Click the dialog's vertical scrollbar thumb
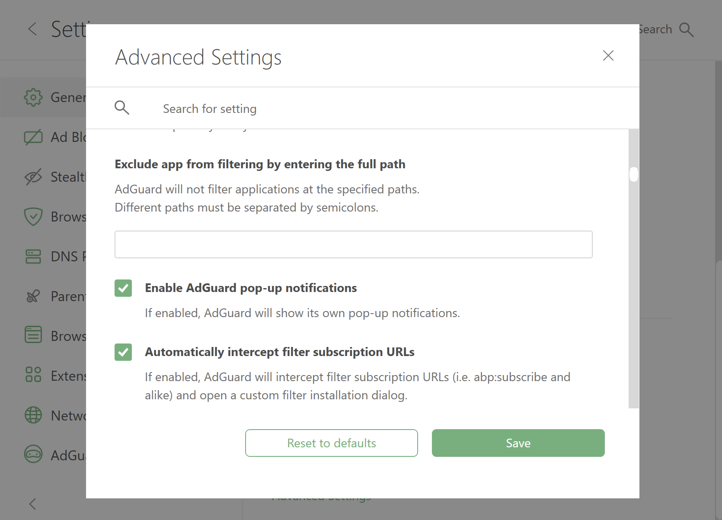Viewport: 722px width, 520px height. coord(634,174)
